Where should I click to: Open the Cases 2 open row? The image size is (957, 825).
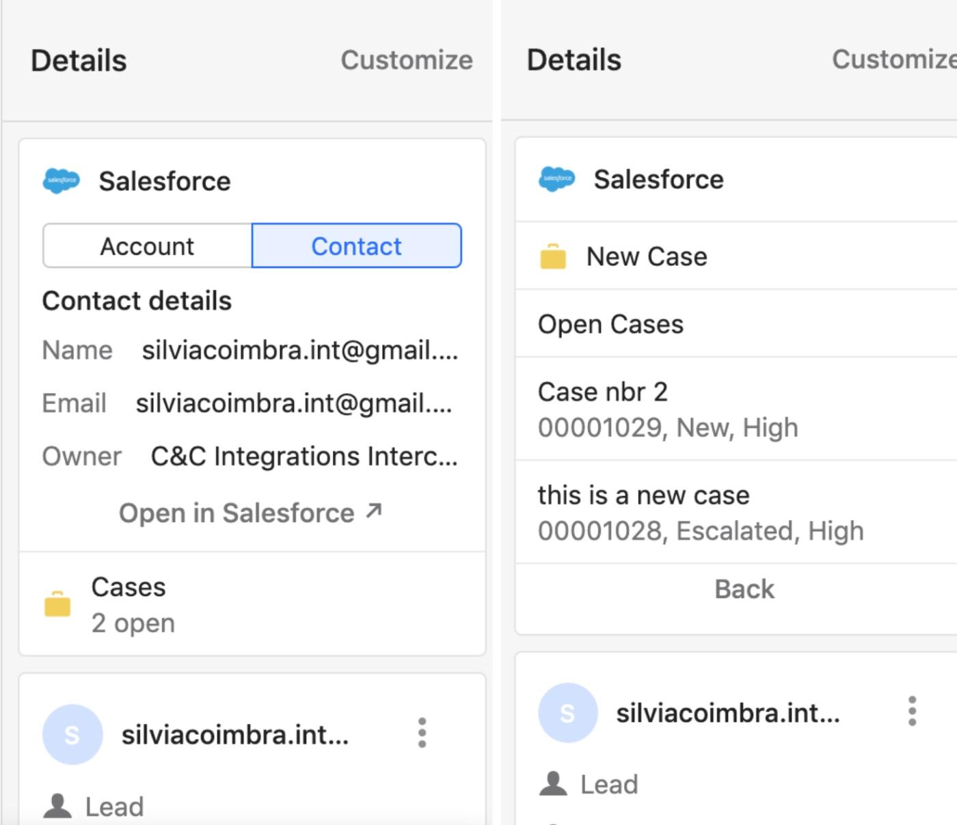click(x=252, y=604)
